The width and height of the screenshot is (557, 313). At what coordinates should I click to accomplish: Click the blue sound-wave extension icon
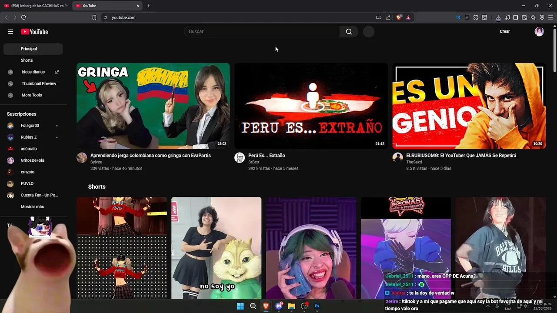(458, 17)
